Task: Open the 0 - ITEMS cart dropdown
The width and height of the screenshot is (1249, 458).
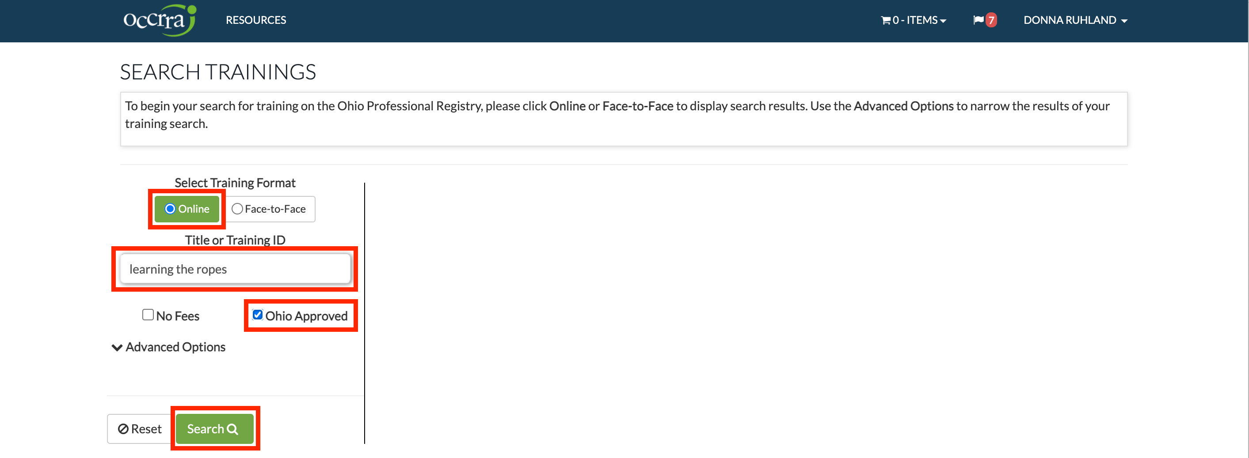Action: 914,20
